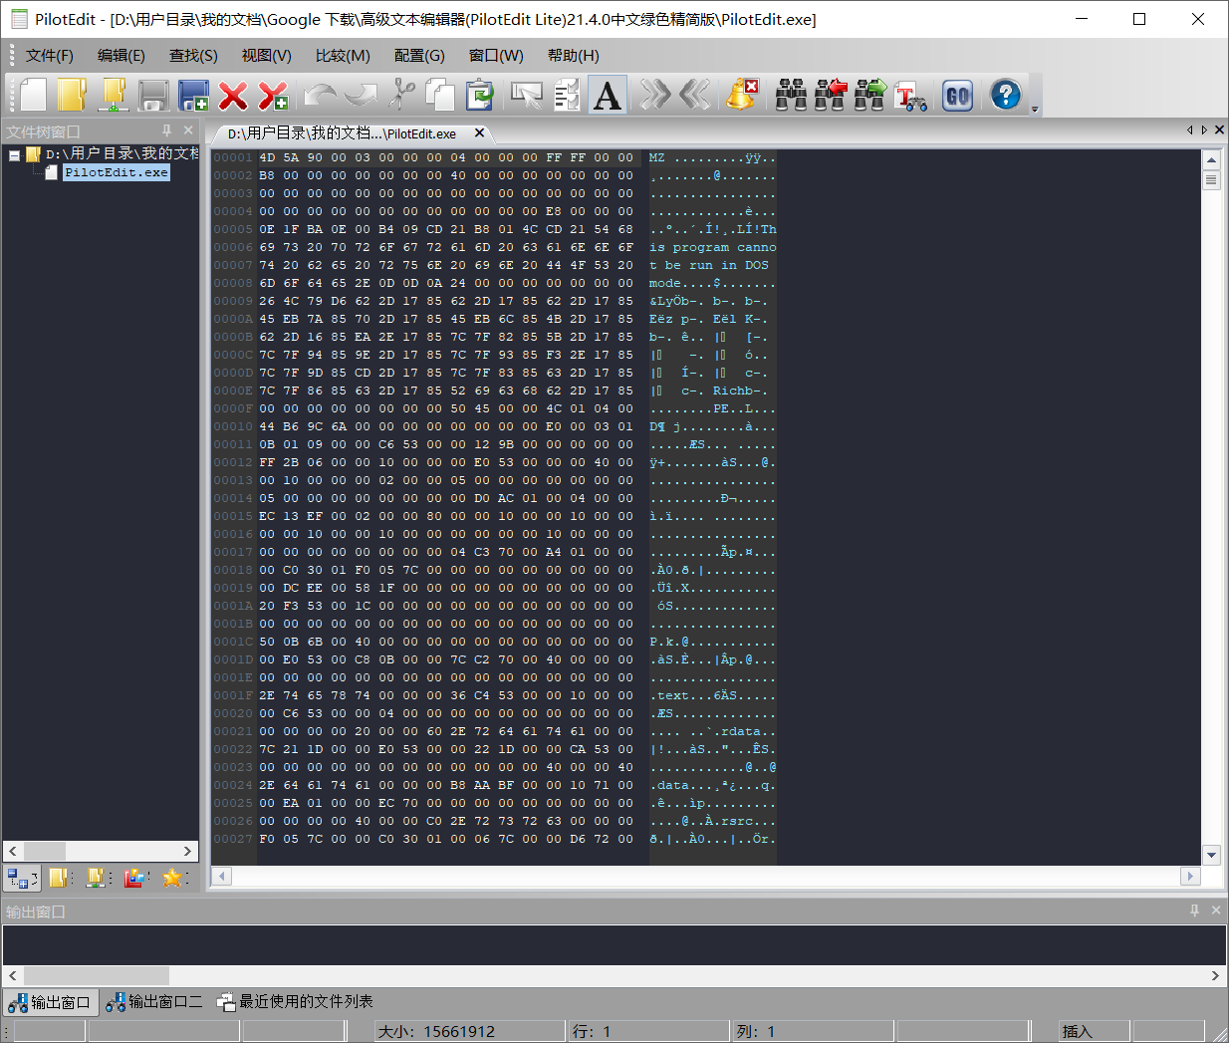Click editor vertical scrollbar down arrow
The height and width of the screenshot is (1043, 1229).
(x=1211, y=855)
